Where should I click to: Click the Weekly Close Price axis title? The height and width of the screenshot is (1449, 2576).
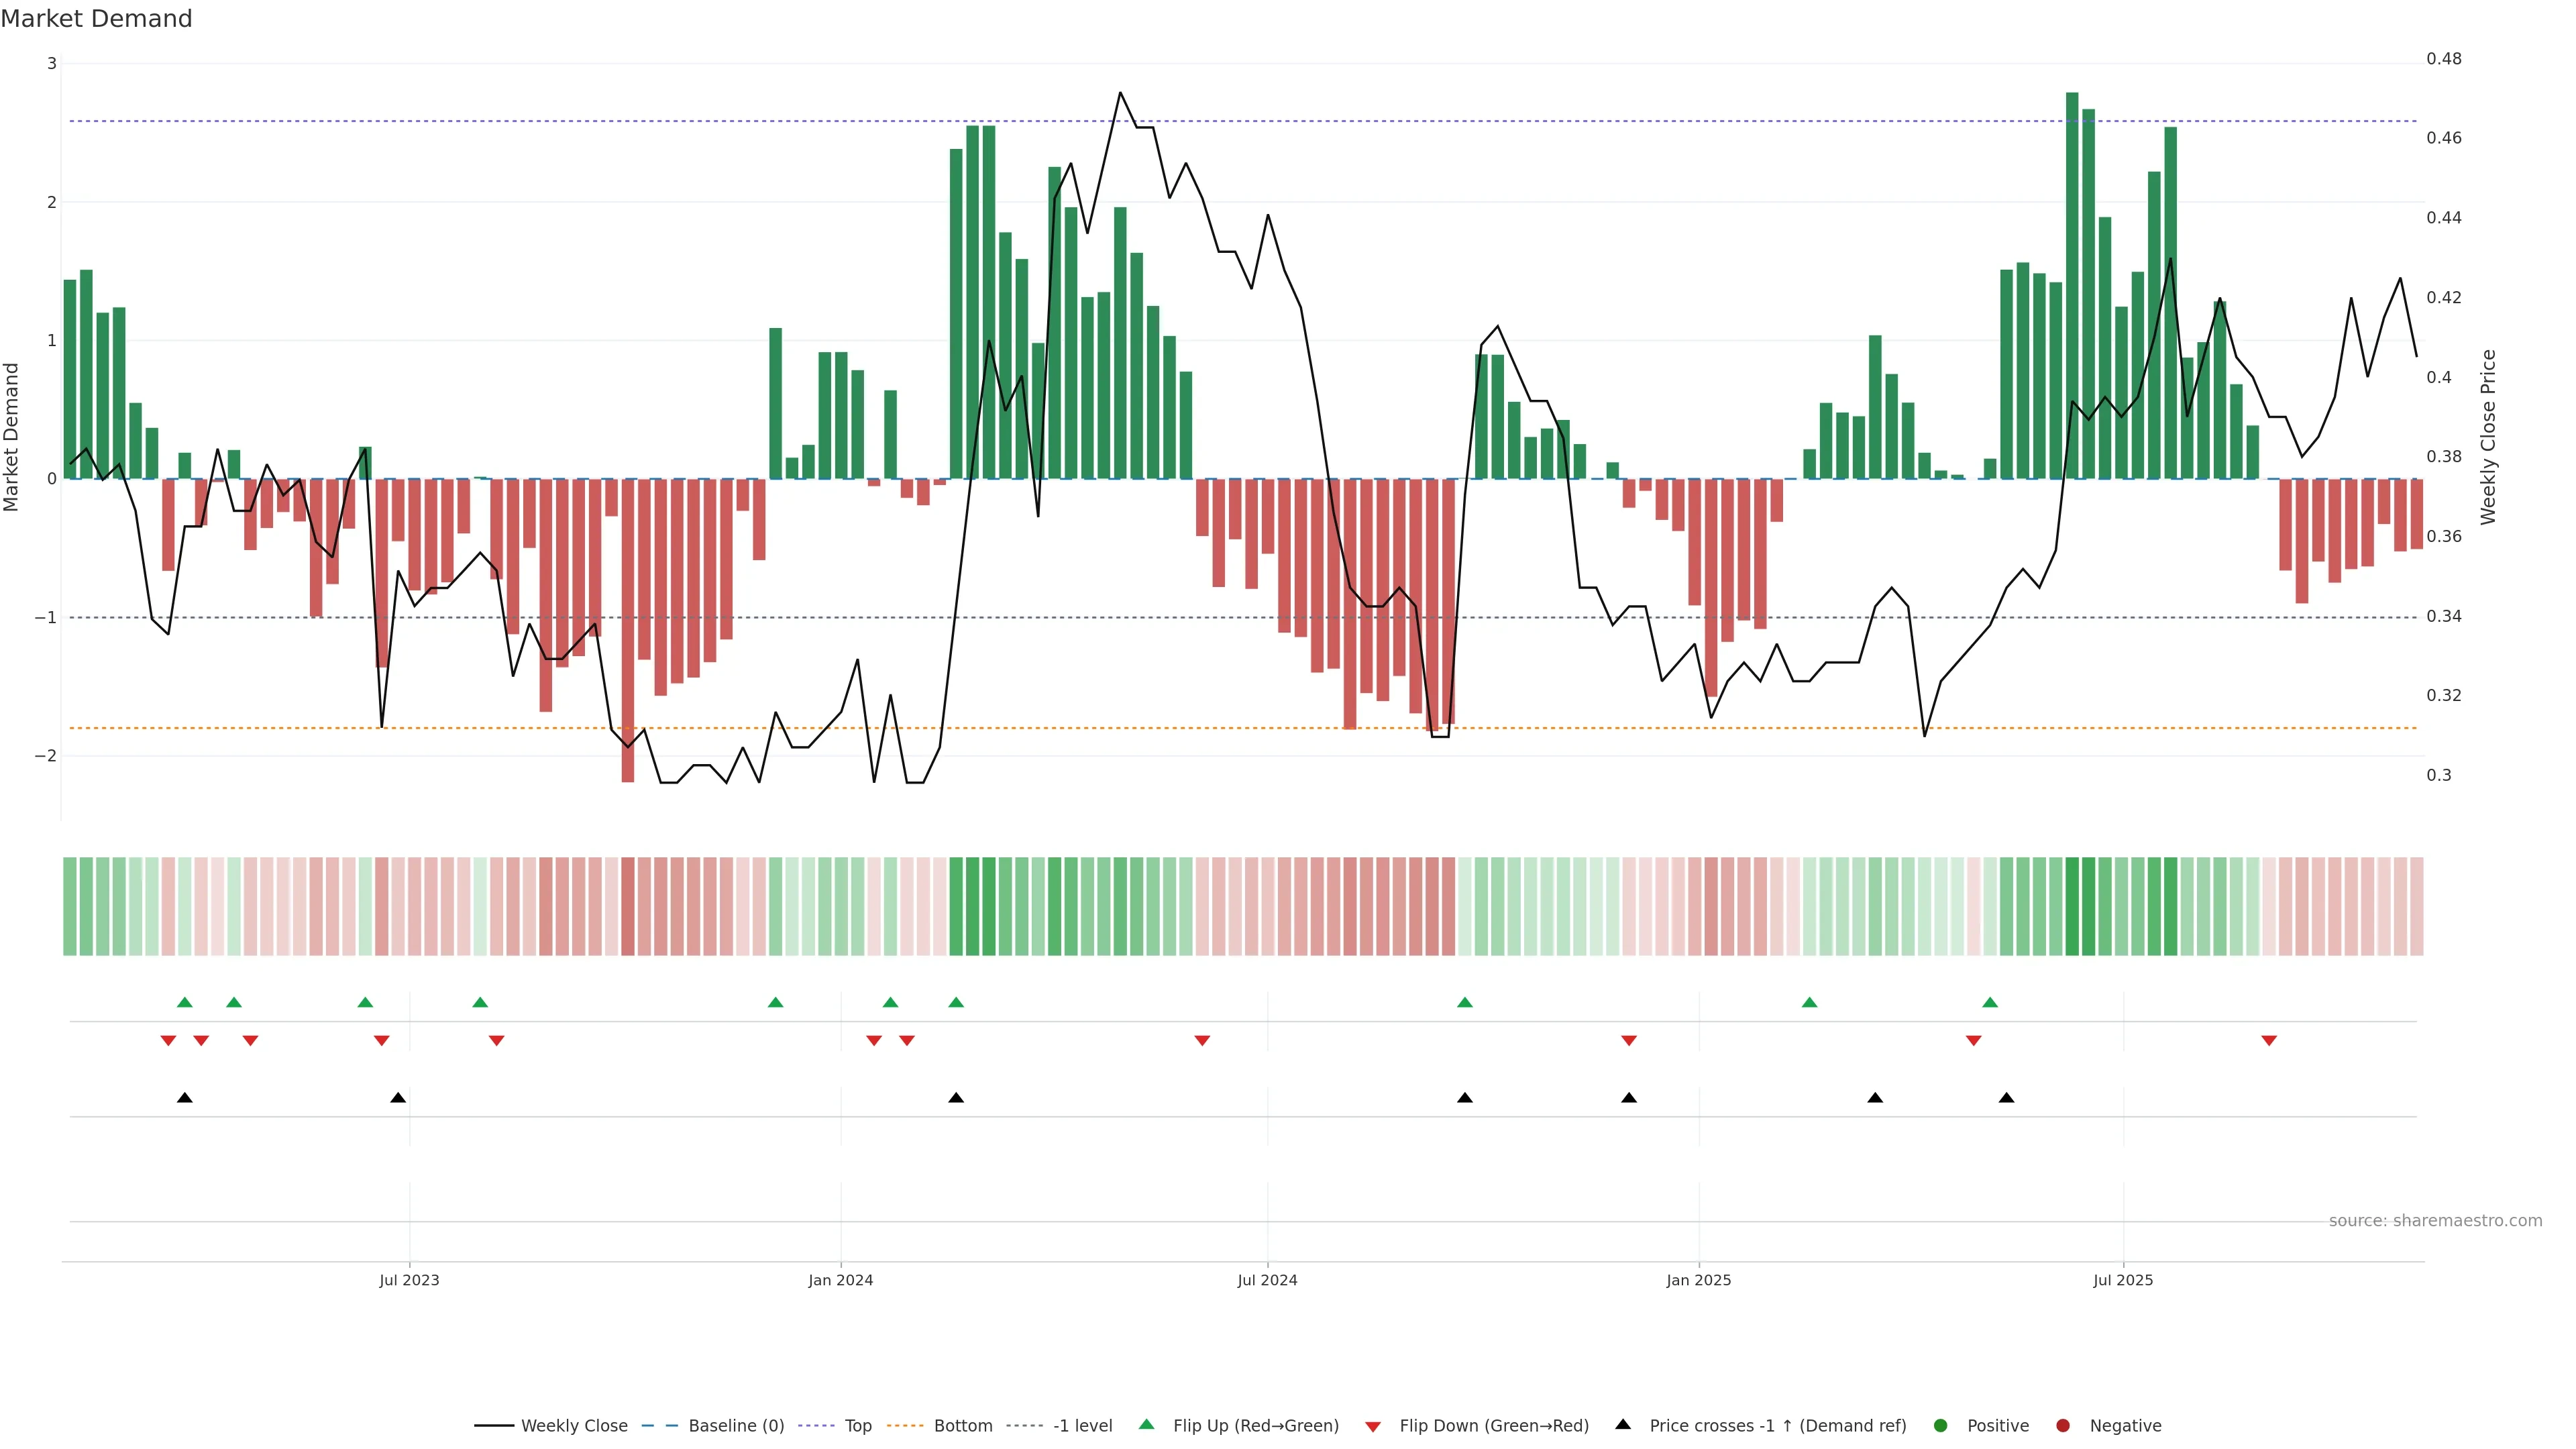coord(2489,437)
